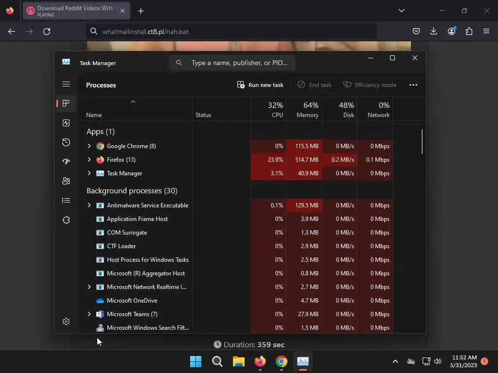Open Firefox downloads panel

[x=433, y=31]
